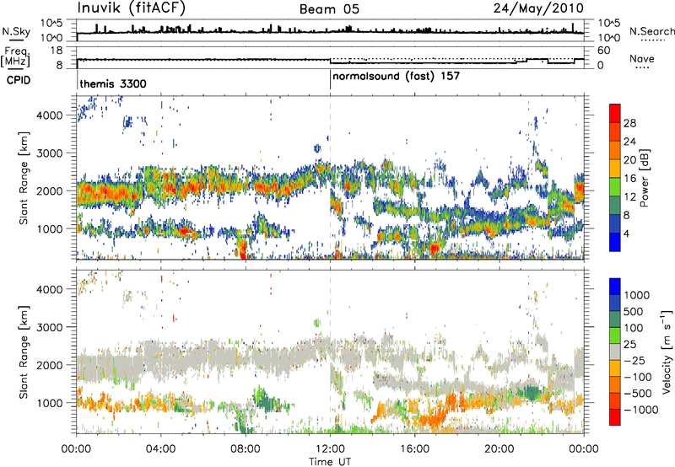Click the '04:00' time tick label
Screen dimensions: 675x467
(160, 449)
